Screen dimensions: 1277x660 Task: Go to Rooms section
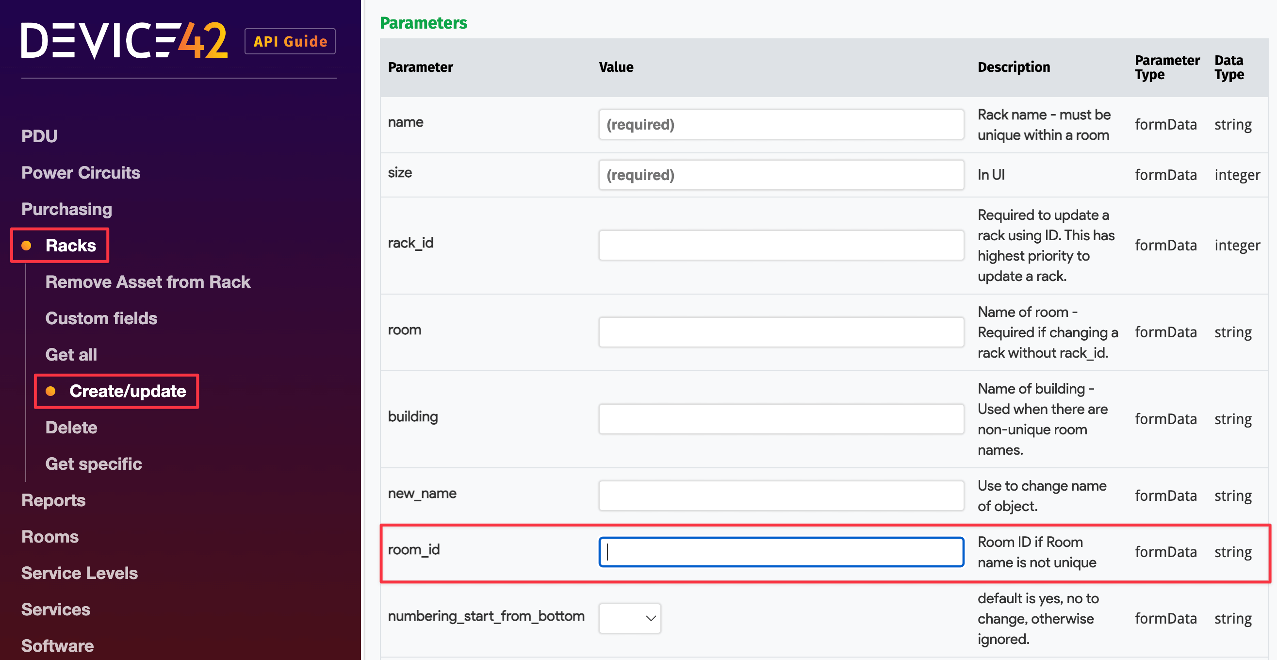49,537
